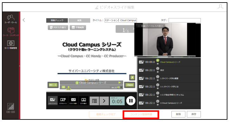Go back using the left chevron arrow
The height and width of the screenshot is (122, 229).
[x=24, y=20]
